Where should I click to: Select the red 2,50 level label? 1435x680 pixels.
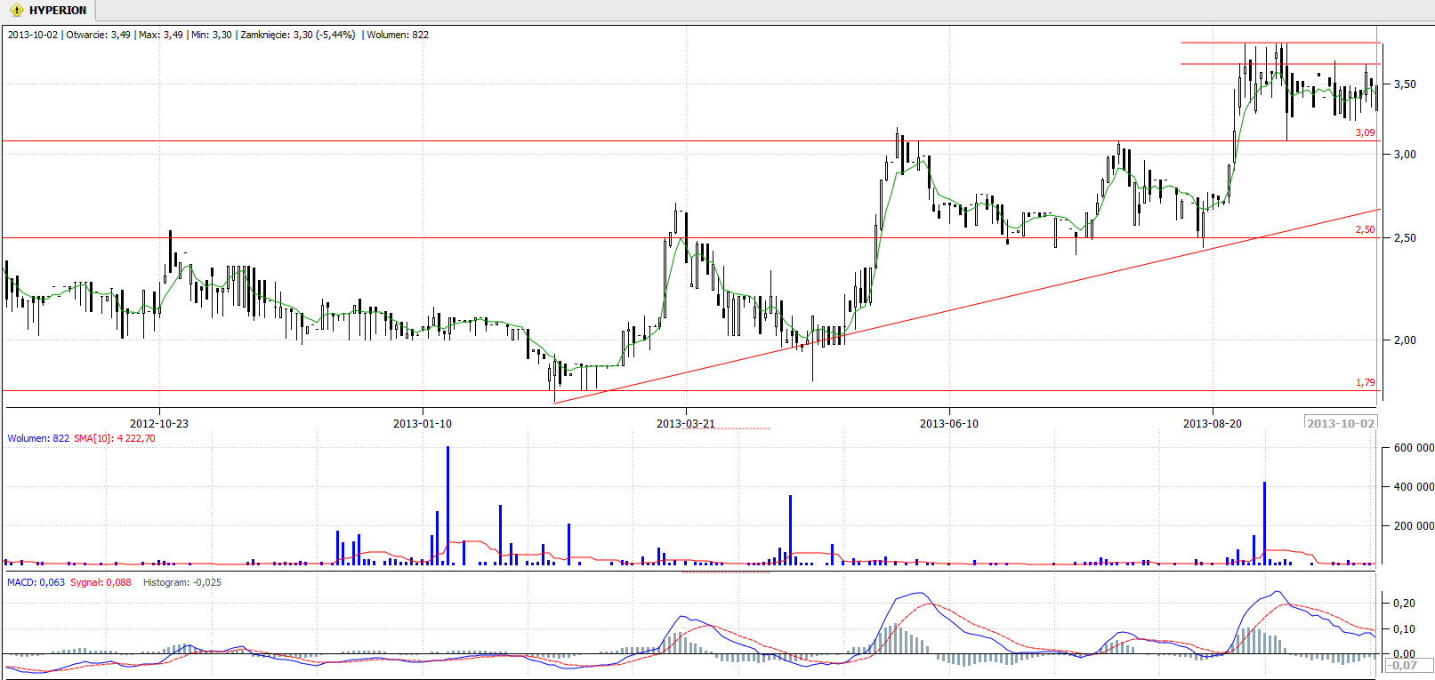1365,229
